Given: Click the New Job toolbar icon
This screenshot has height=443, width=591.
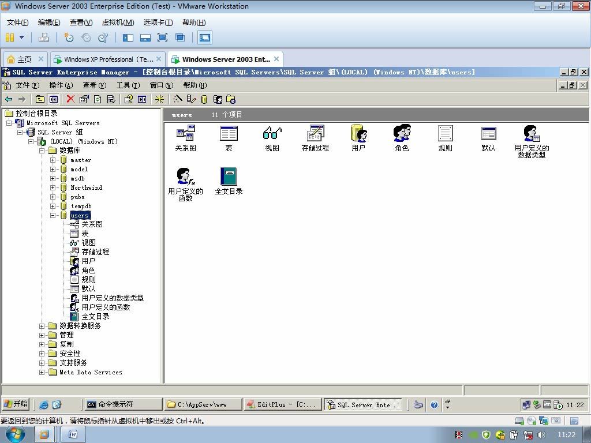Looking at the screenshot, I should coord(231,99).
